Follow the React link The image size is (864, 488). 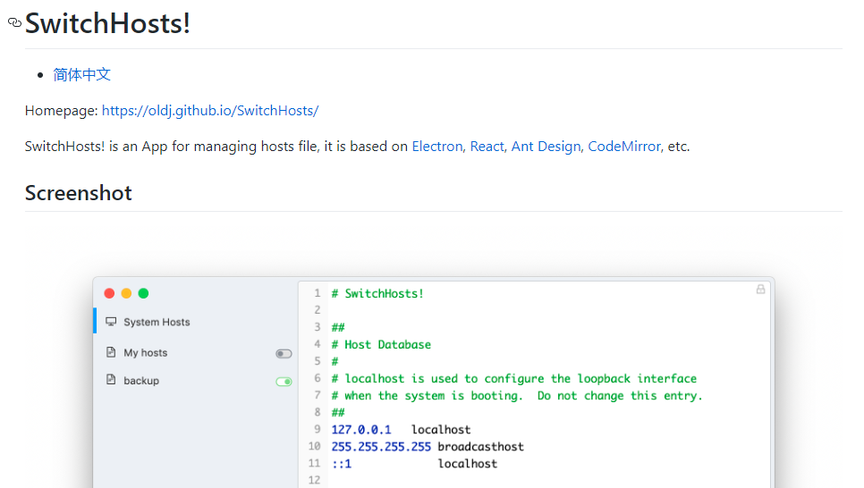tap(487, 147)
